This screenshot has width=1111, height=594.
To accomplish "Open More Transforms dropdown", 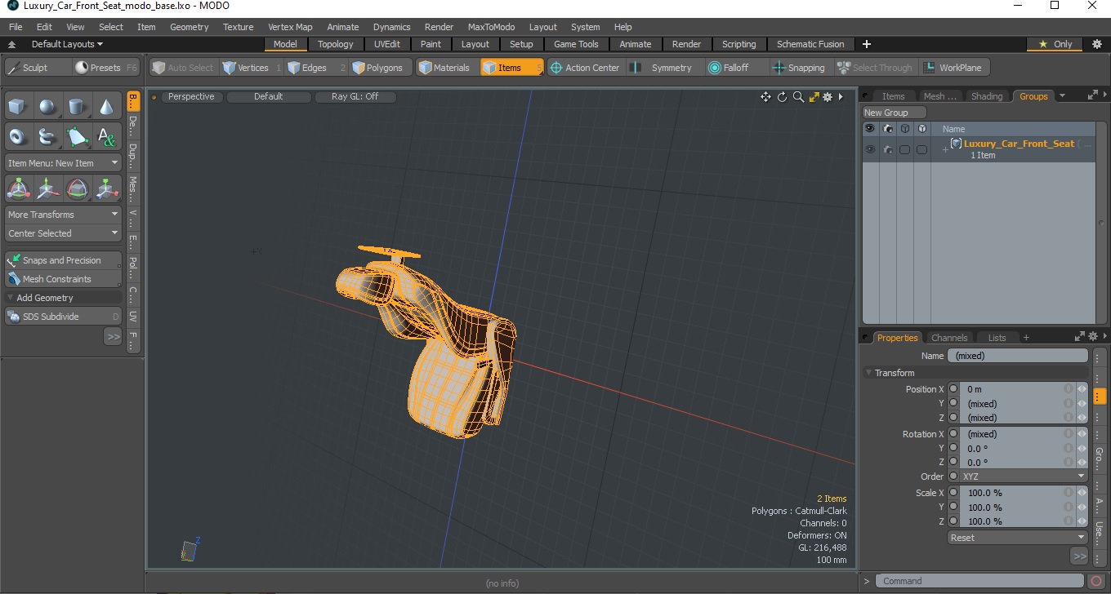I will pyautogui.click(x=63, y=215).
